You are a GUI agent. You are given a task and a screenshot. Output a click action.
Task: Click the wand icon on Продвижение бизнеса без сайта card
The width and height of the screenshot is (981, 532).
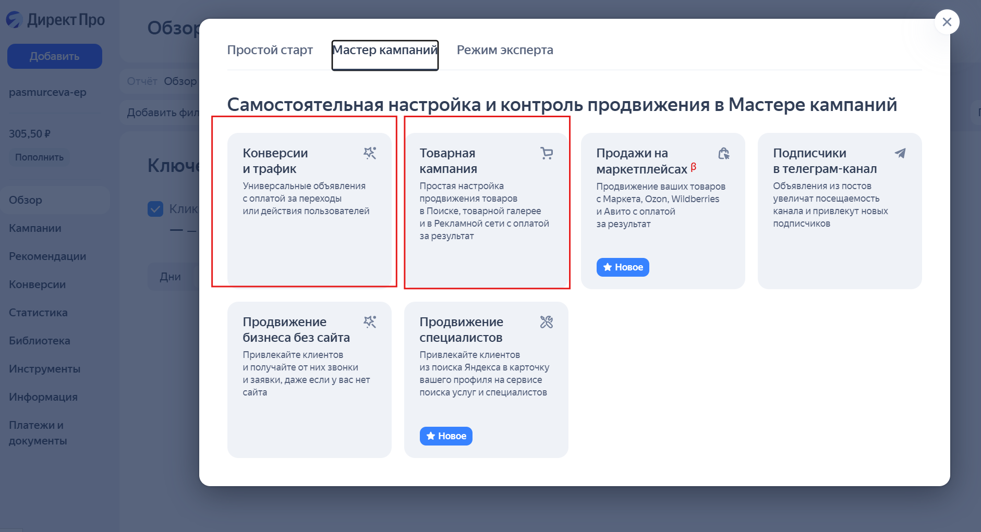coord(370,321)
